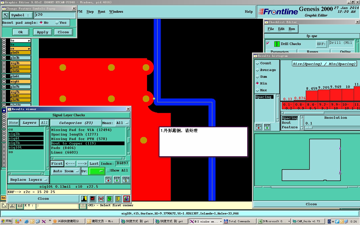Click the 8.4-8.5 red histogram bin
Image resolution: width=360 pixels, height=225 pixels.
point(312,106)
